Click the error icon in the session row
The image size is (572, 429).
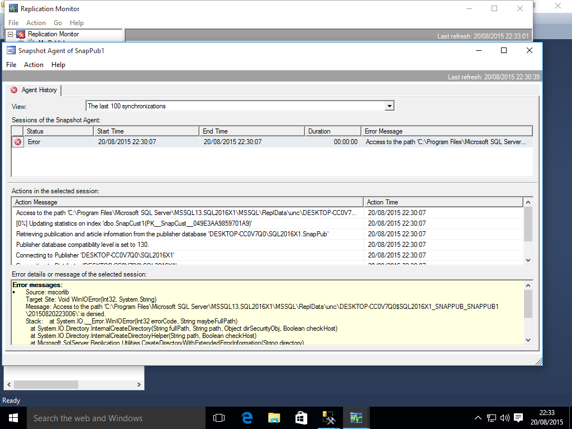tap(18, 142)
